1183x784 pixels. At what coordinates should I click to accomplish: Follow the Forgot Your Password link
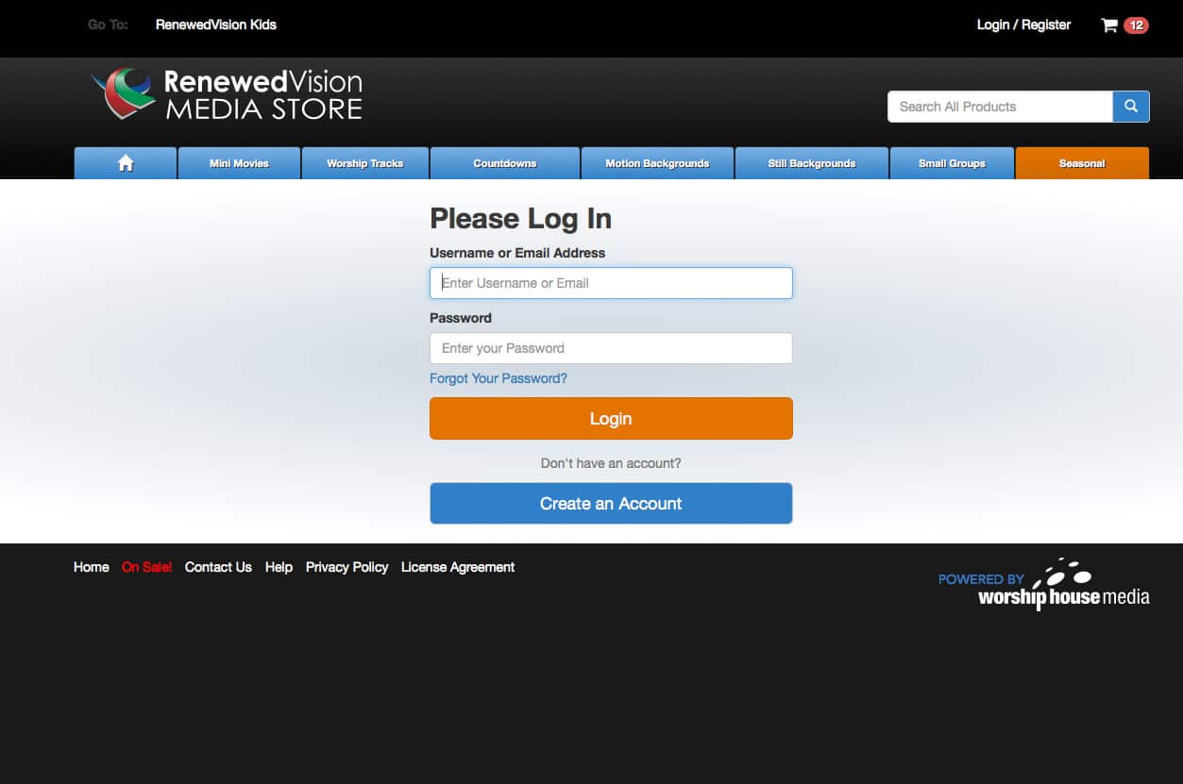point(499,378)
